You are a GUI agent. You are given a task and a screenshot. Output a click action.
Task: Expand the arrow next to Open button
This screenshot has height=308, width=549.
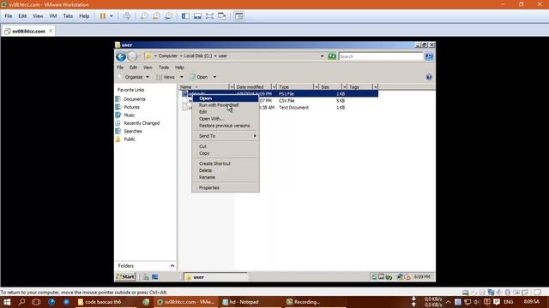(x=214, y=77)
